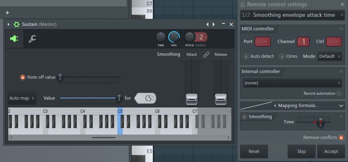Viewport: 348px width, 162px height.
Task: Click the Sustain (Master) title text
Action: tap(39, 25)
